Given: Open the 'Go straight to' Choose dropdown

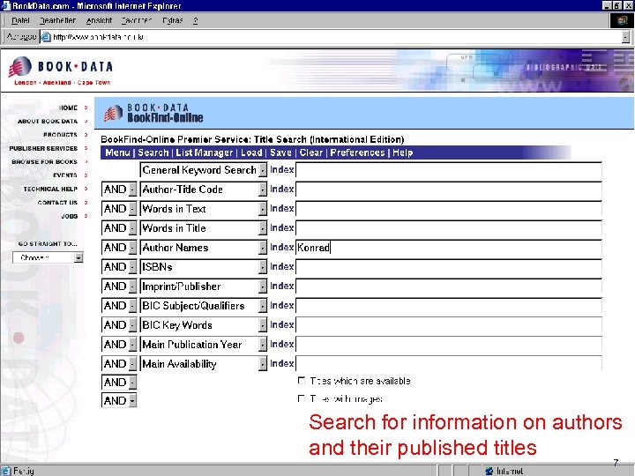Looking at the screenshot, I should pos(78,257).
